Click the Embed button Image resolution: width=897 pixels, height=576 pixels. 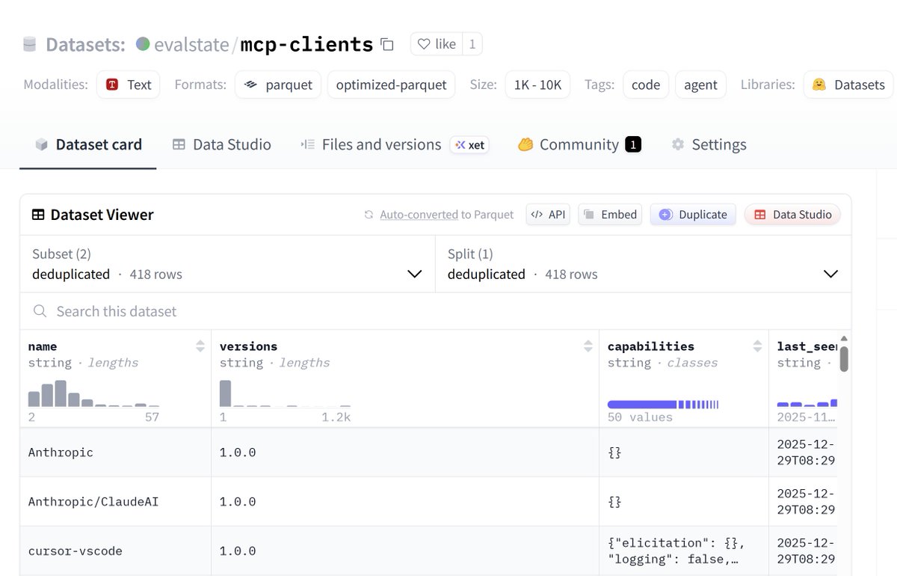[x=611, y=215]
